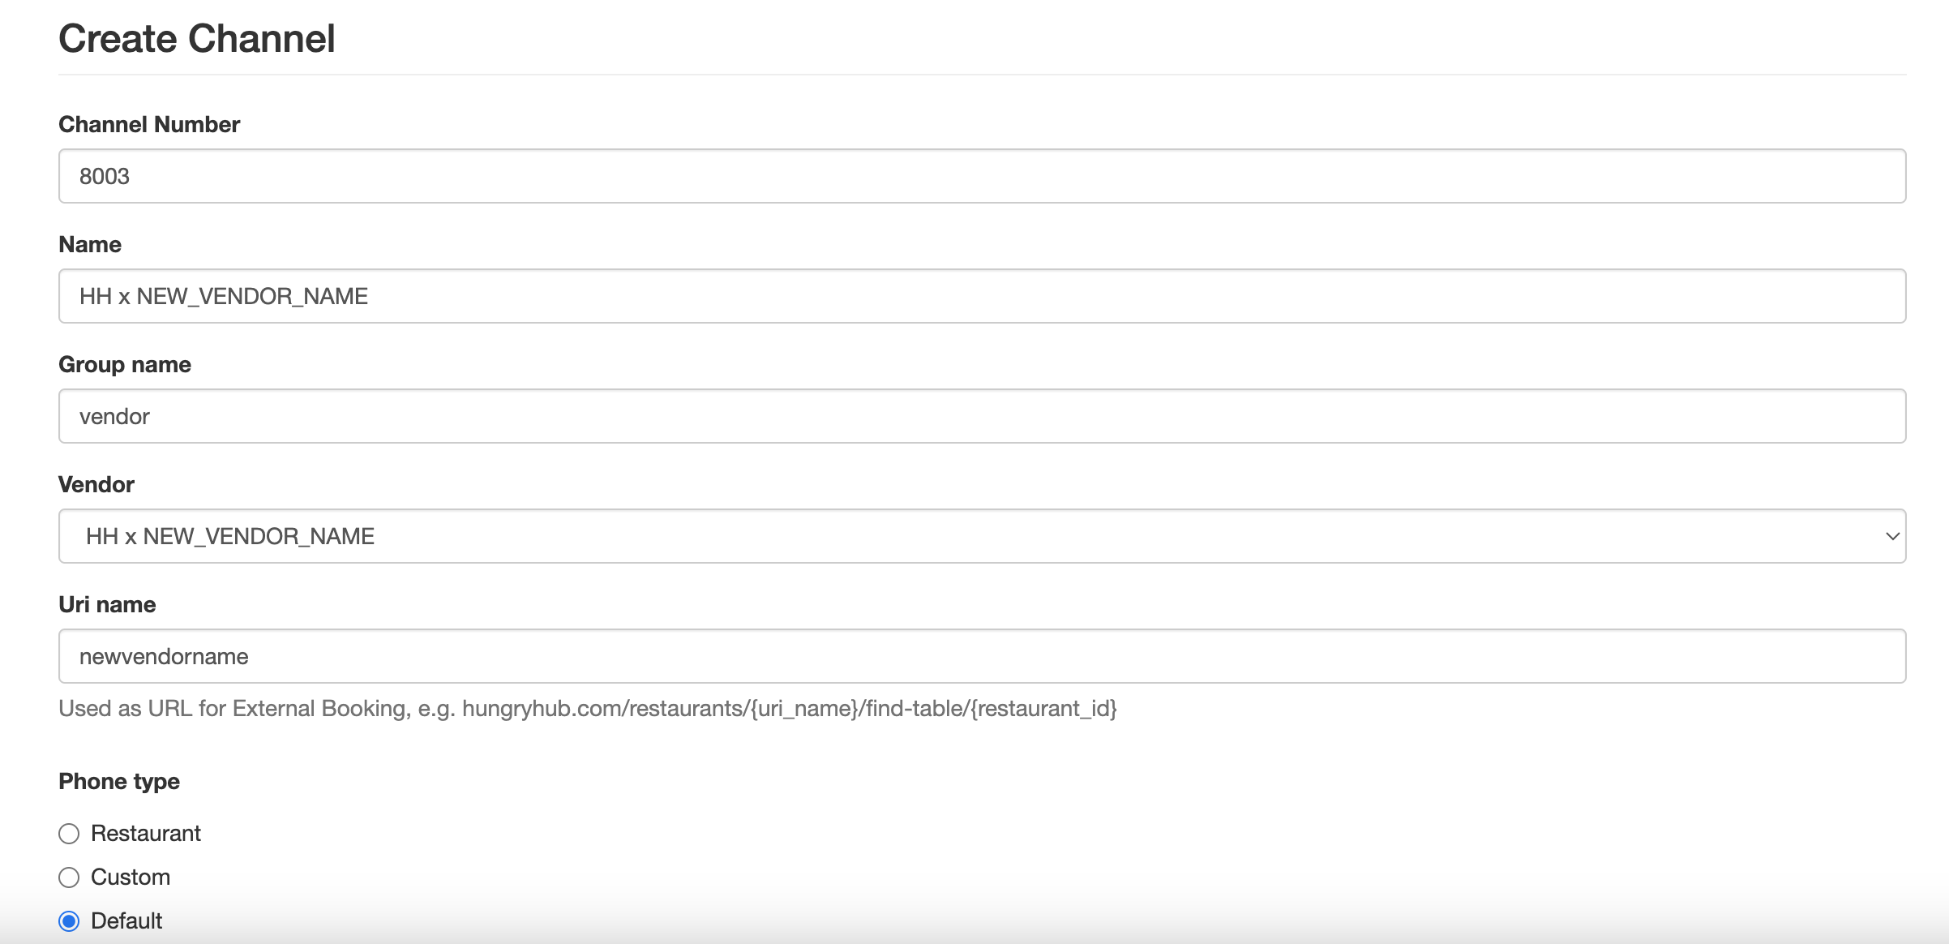Click the "Channel Number" field label
Viewport: 1949px width, 944px height.
pyautogui.click(x=149, y=124)
